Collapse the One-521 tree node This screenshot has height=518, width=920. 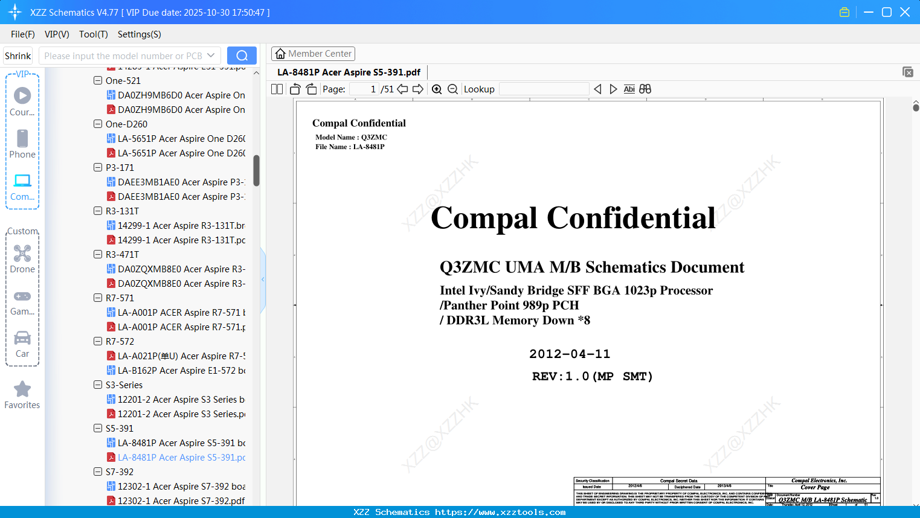click(98, 80)
